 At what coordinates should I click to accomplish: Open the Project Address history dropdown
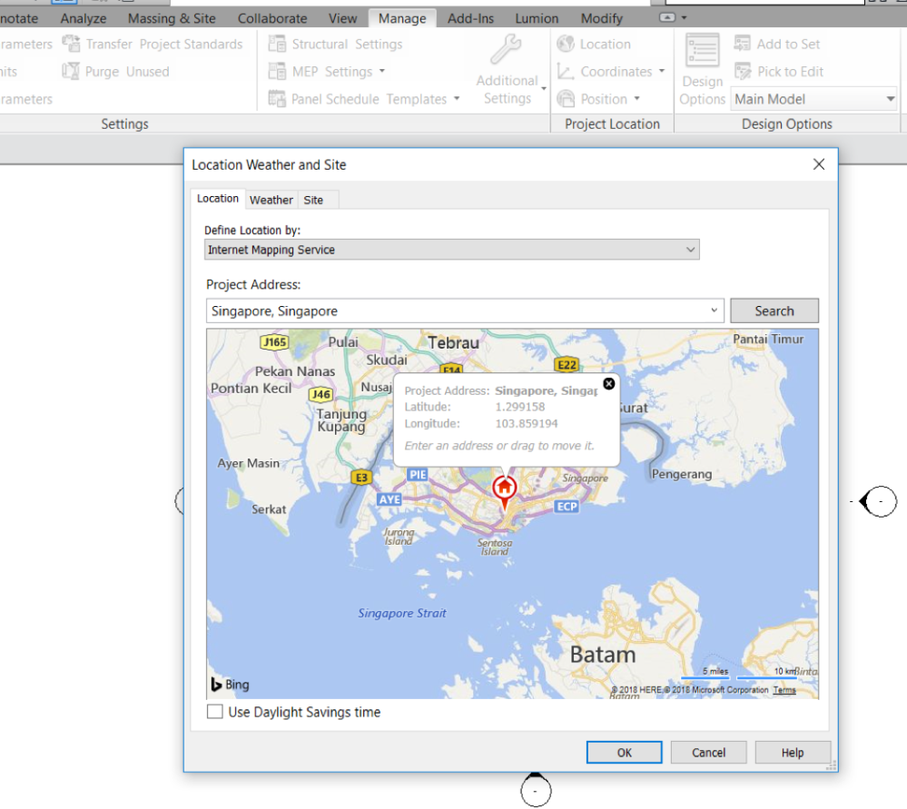pyautogui.click(x=715, y=311)
